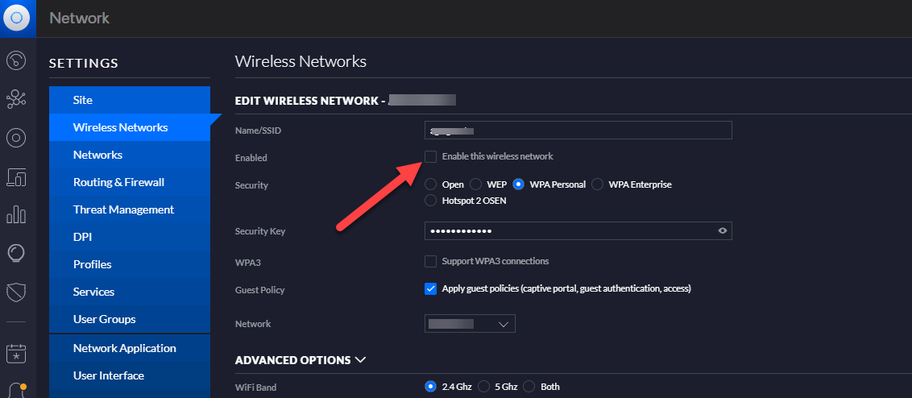This screenshot has width=912, height=398.
Task: Go to Routing & Firewall settings
Action: click(118, 182)
